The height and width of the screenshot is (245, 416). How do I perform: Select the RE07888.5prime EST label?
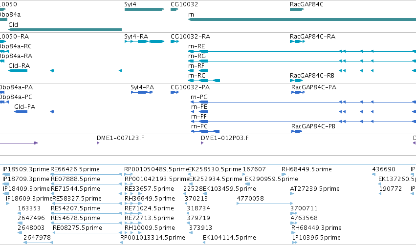75,179
